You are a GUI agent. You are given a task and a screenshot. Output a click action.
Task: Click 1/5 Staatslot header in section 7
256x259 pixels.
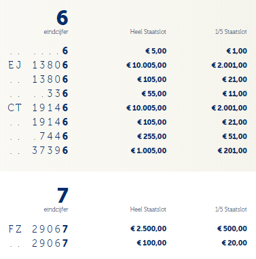pos(231,210)
